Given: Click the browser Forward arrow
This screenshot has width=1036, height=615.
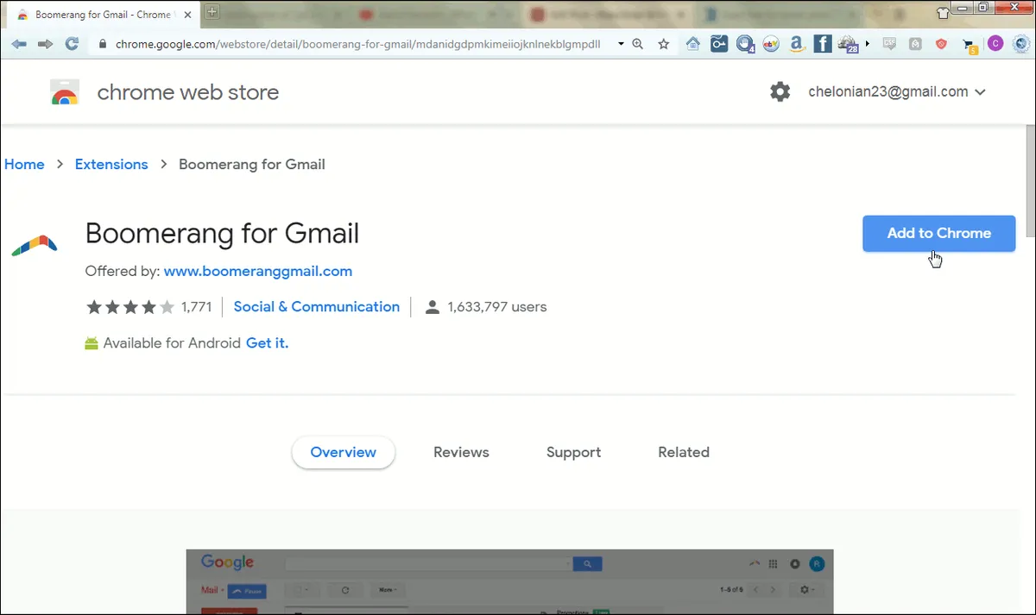Looking at the screenshot, I should (x=45, y=44).
